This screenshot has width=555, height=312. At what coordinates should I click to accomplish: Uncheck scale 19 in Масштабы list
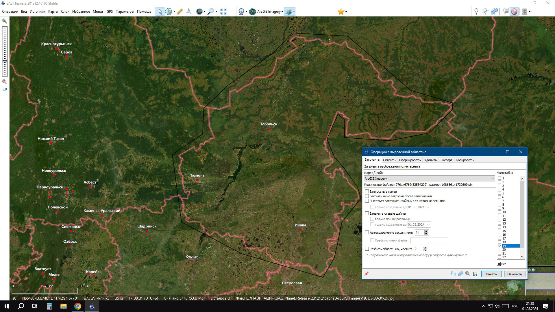500,246
